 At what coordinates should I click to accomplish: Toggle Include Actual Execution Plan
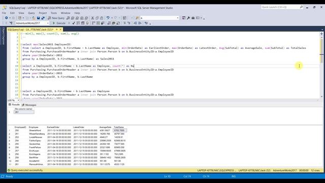point(93,23)
